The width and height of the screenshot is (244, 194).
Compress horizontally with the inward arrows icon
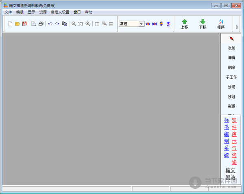[x=155, y=24]
